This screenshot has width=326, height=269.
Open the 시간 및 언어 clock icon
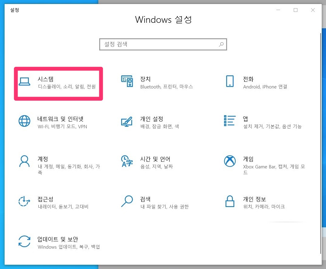coord(127,161)
